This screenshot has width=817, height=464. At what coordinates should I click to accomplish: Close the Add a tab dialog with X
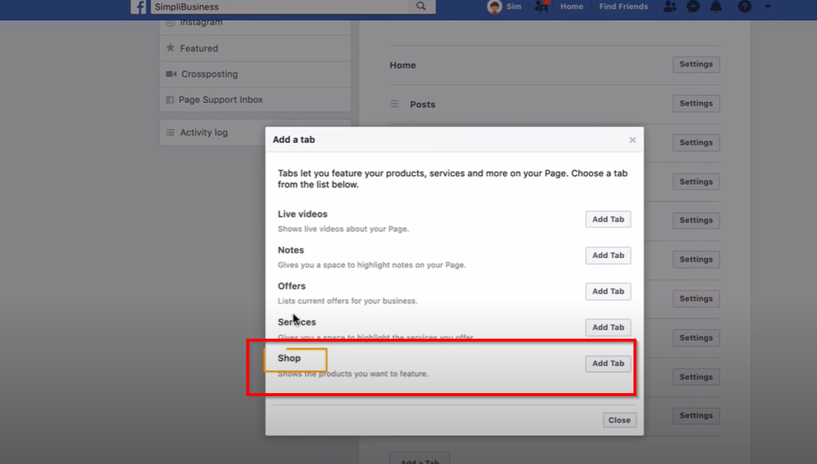(633, 139)
